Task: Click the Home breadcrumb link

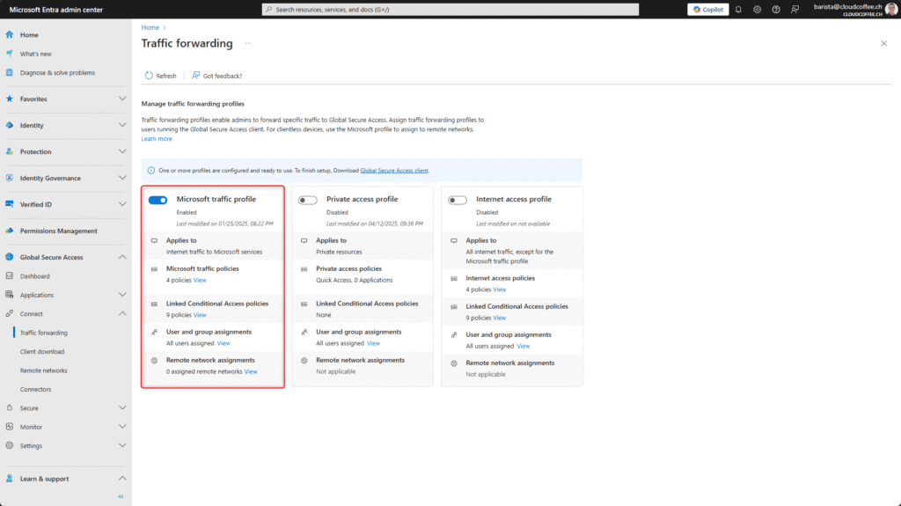Action: [x=150, y=27]
